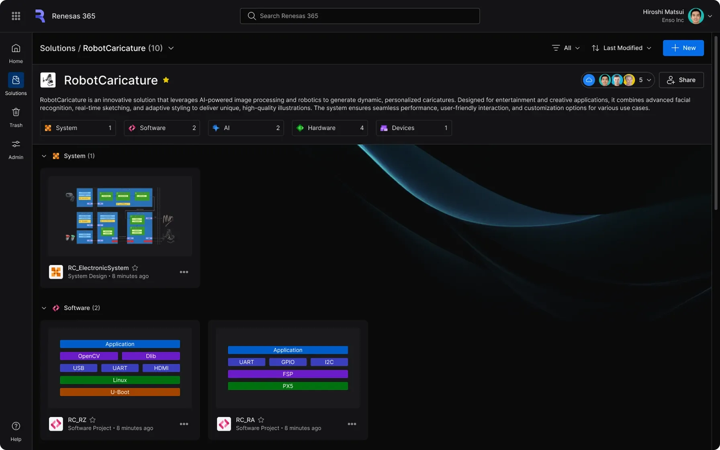
Task: Click the cloud sync status icon
Action: click(589, 80)
